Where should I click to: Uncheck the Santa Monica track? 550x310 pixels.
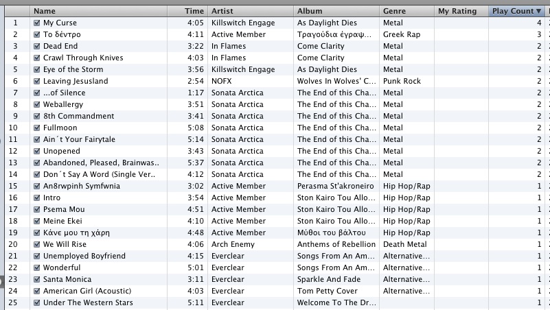pyautogui.click(x=37, y=279)
